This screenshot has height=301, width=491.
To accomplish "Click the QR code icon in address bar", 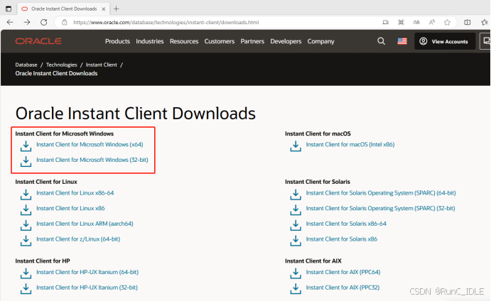I will point(401,22).
